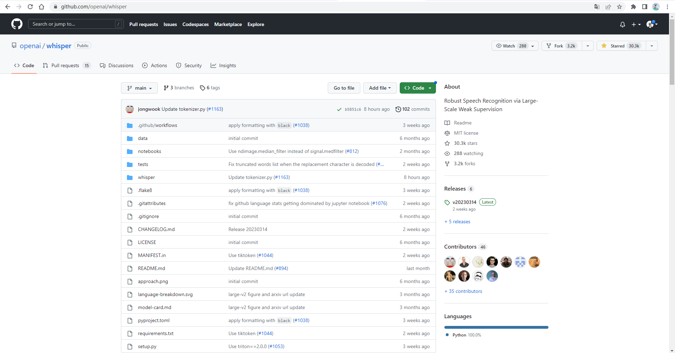This screenshot has width=675, height=353.
Task: Click the notebooks folder icon
Action: pyautogui.click(x=130, y=152)
